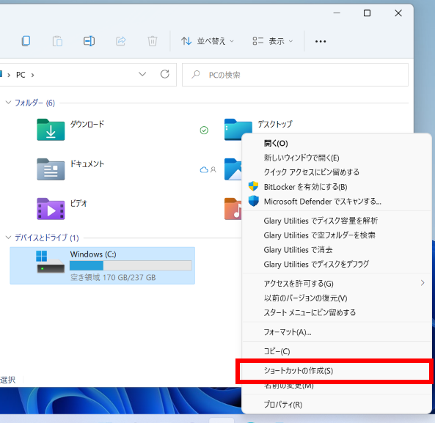
Task: Choose クイック アクセスにピン留めする
Action: coord(337,172)
